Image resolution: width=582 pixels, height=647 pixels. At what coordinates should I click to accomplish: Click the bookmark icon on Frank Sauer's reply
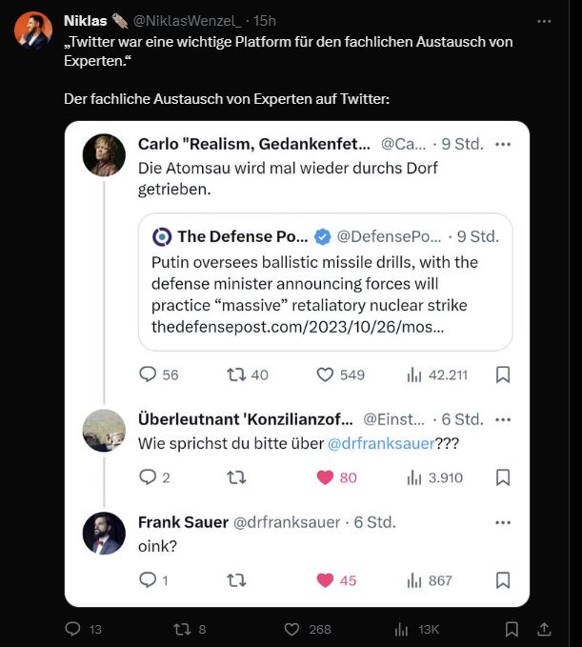pos(503,580)
